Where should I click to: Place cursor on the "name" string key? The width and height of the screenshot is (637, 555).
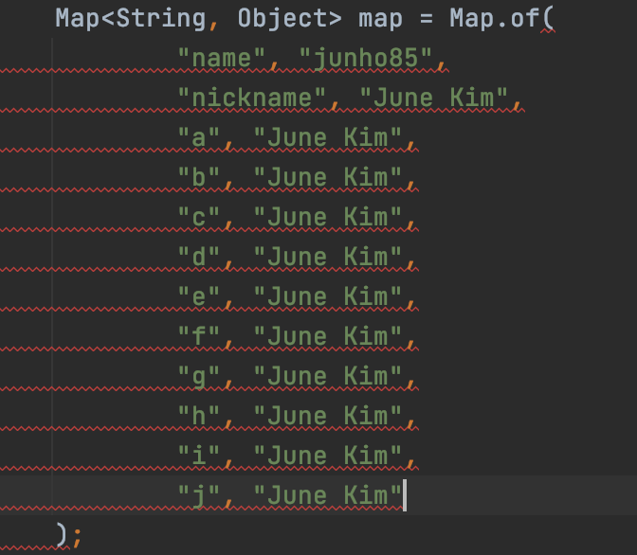[x=222, y=58]
